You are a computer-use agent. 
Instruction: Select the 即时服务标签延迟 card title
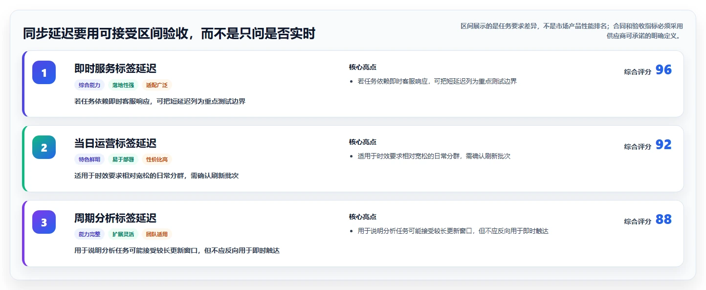tap(115, 68)
